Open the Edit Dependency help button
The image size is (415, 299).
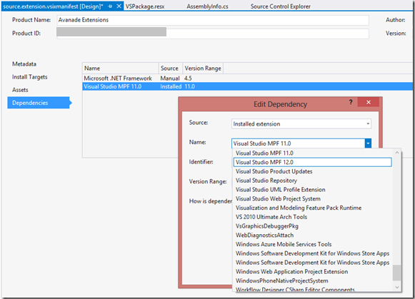(351, 102)
